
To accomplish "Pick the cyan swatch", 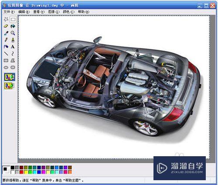I will click(34, 172).
